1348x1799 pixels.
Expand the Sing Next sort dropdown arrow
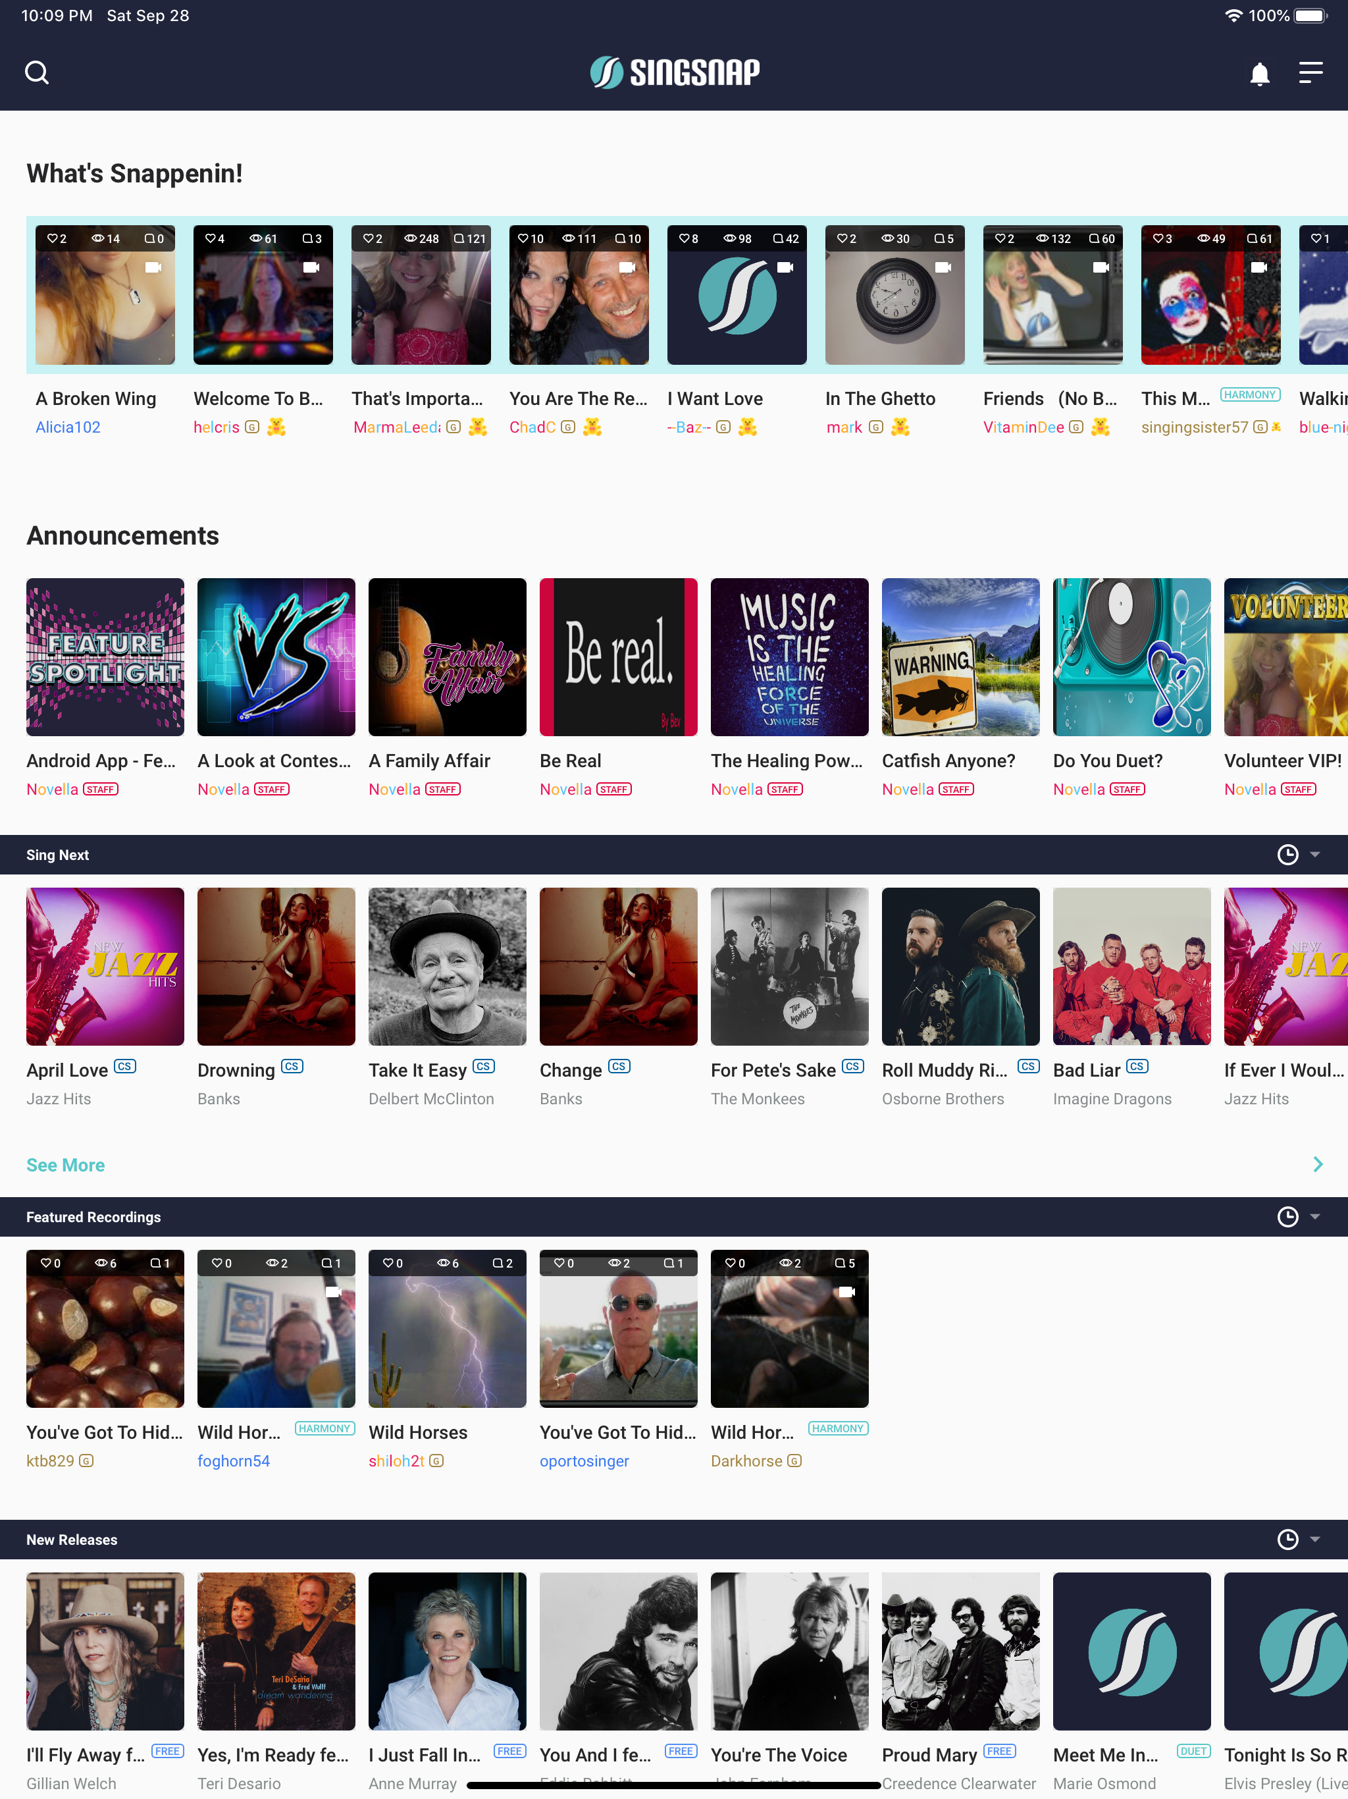pos(1316,855)
